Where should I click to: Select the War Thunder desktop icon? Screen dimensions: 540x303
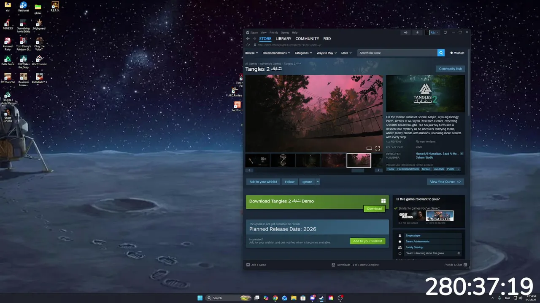pyautogui.click(x=39, y=61)
